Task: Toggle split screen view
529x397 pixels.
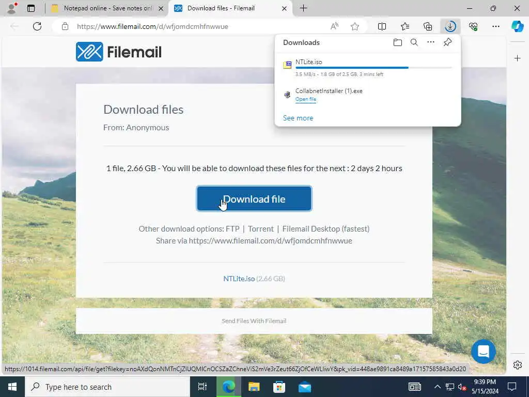Action: 382,26
